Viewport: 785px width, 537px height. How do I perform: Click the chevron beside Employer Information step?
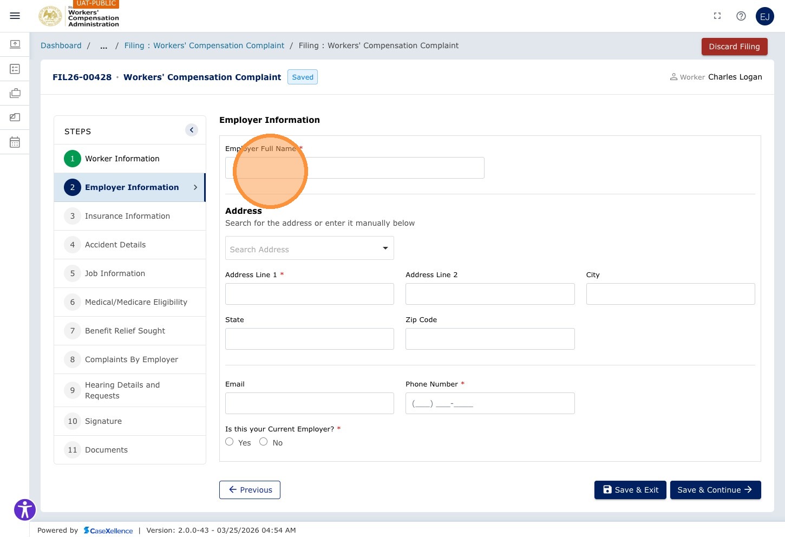coord(195,187)
